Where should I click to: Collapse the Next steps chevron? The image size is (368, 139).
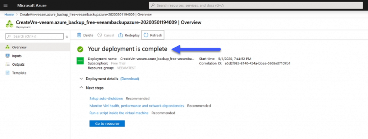(x=81, y=88)
